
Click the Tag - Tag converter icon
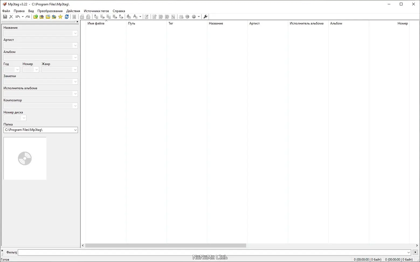pyautogui.click(x=121, y=17)
